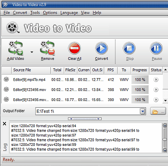Click the Pause conversion icon
The image size is (168, 166).
(156, 48)
